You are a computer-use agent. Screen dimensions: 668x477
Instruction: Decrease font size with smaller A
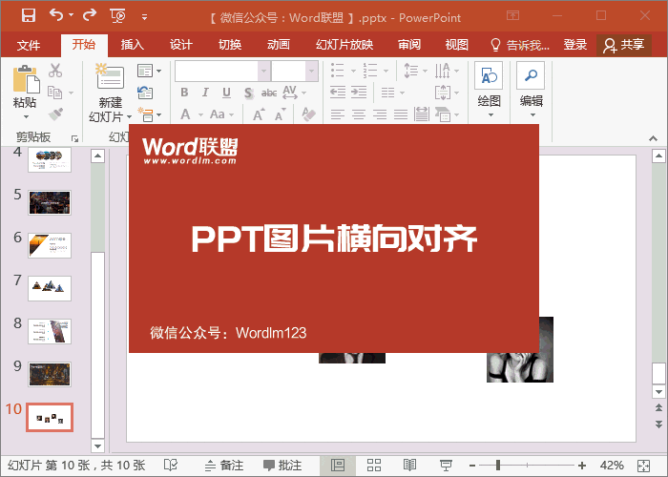click(281, 114)
